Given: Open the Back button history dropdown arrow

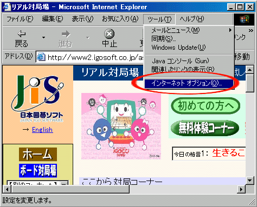Looking at the screenshot, I should 43,38.
